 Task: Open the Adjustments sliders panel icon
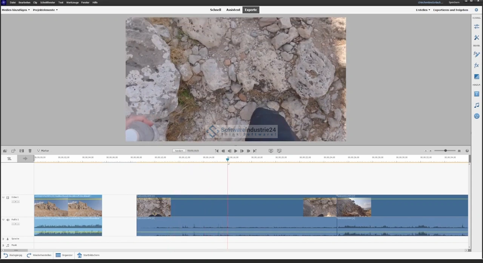coord(477,26)
